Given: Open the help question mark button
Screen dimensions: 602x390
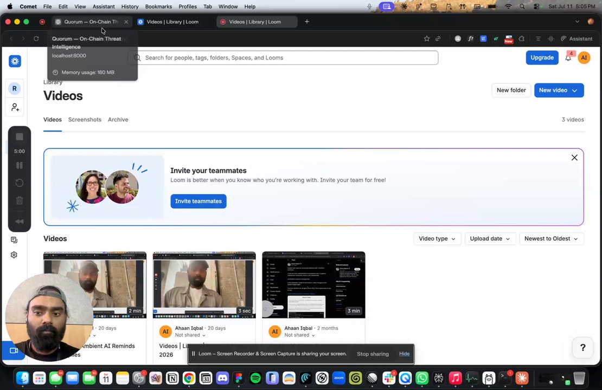Looking at the screenshot, I should (583, 347).
